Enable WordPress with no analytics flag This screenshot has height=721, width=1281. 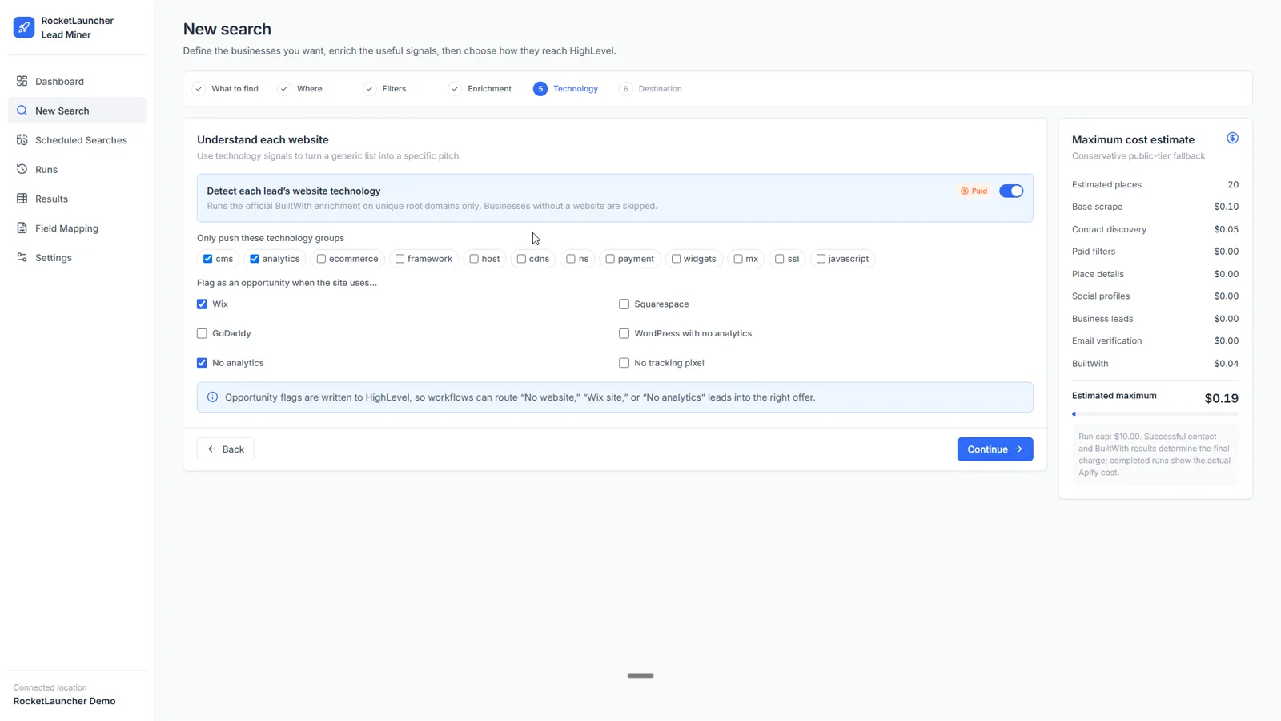624,333
